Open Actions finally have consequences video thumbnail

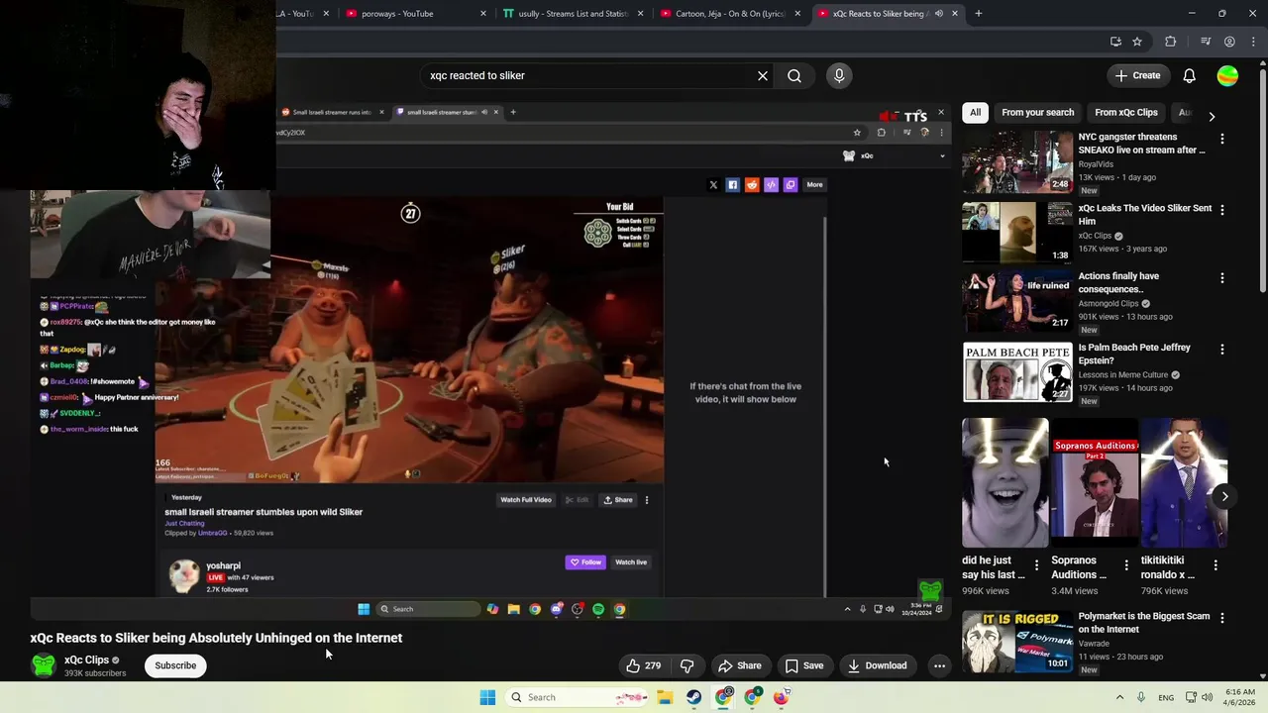point(1017,300)
